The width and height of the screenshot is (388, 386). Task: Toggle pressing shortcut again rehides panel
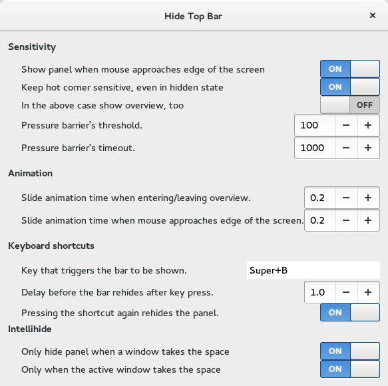pyautogui.click(x=350, y=313)
